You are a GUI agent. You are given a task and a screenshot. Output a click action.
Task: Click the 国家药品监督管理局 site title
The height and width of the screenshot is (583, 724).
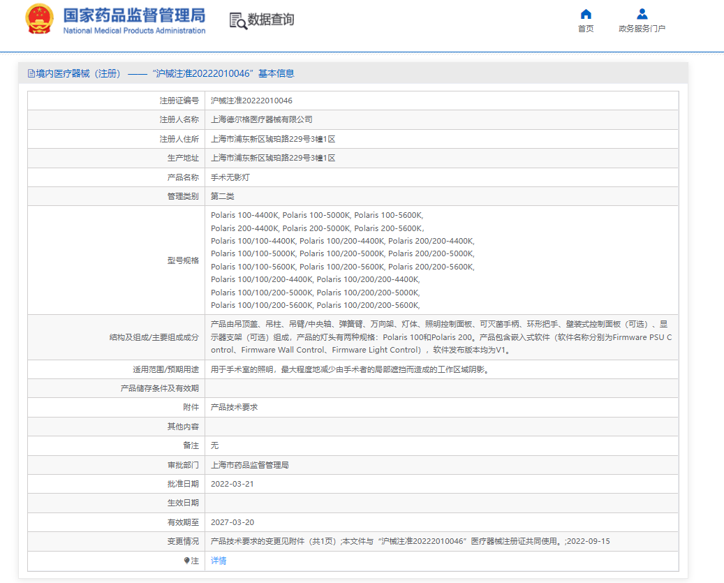134,16
